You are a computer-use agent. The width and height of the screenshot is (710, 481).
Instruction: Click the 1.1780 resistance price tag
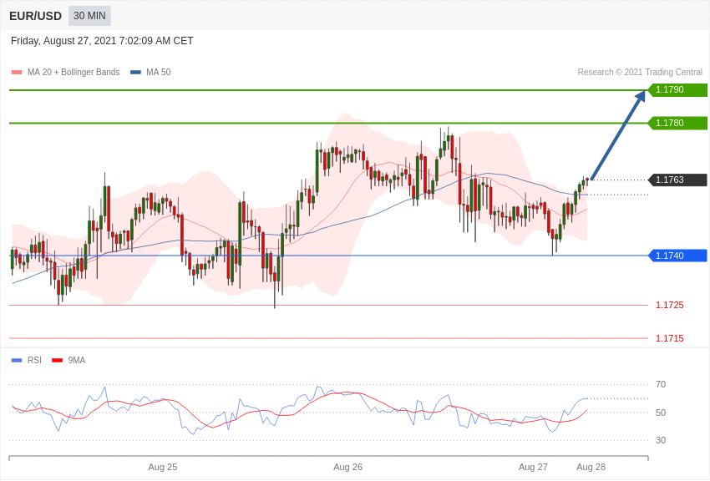click(677, 123)
